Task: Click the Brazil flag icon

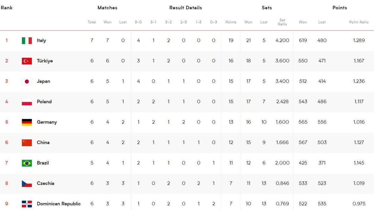Action: [27, 163]
